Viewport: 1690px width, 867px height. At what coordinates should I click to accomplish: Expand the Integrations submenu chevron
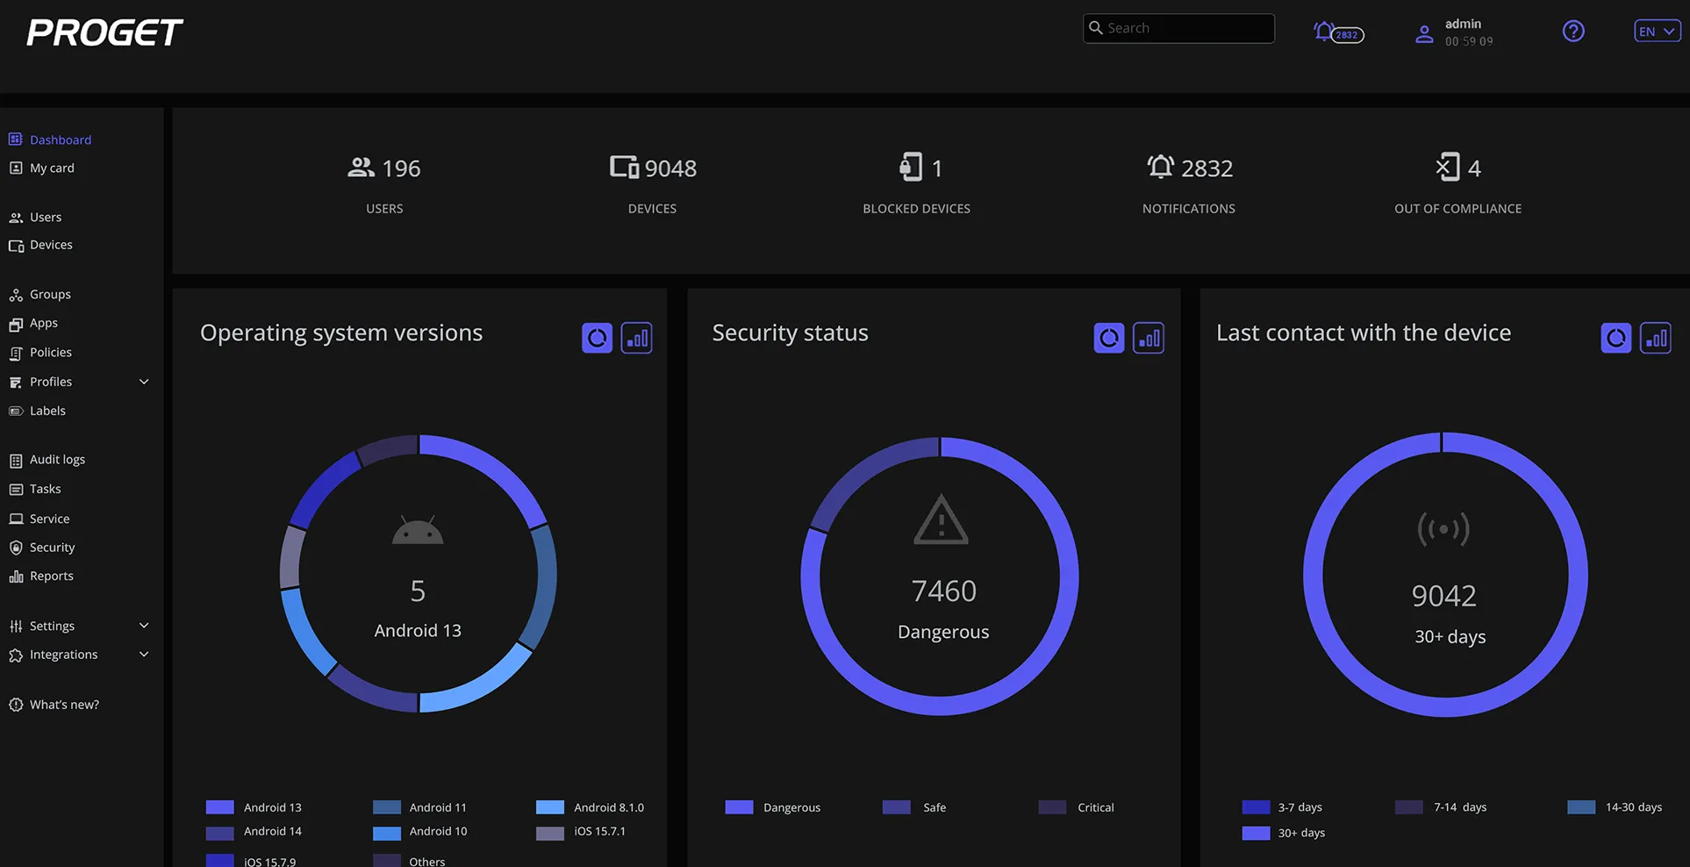[x=144, y=655]
